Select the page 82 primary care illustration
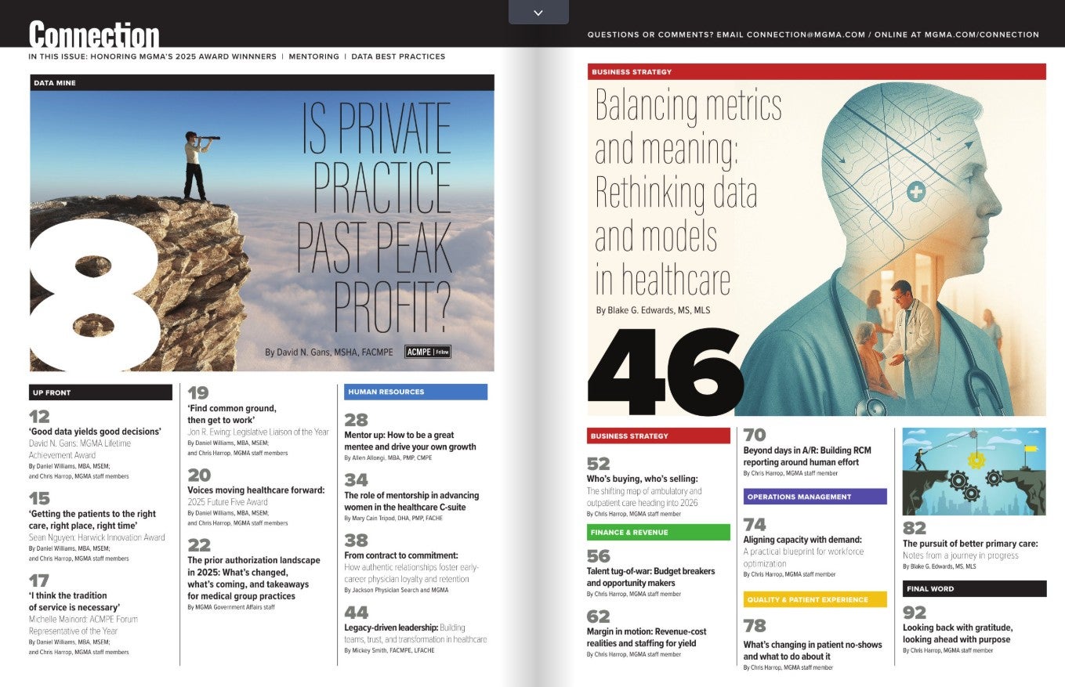The image size is (1065, 687). (974, 470)
